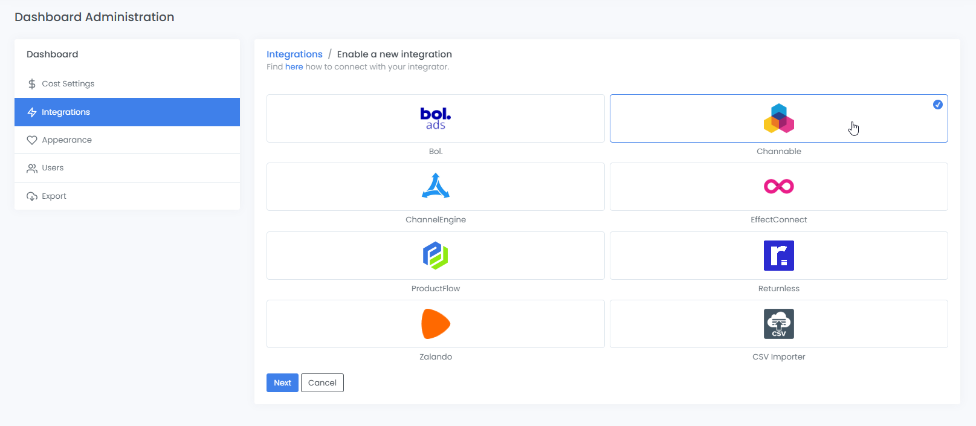The image size is (976, 426).
Task: Click the 'Dashboard' sidebar heading
Action: [x=53, y=54]
